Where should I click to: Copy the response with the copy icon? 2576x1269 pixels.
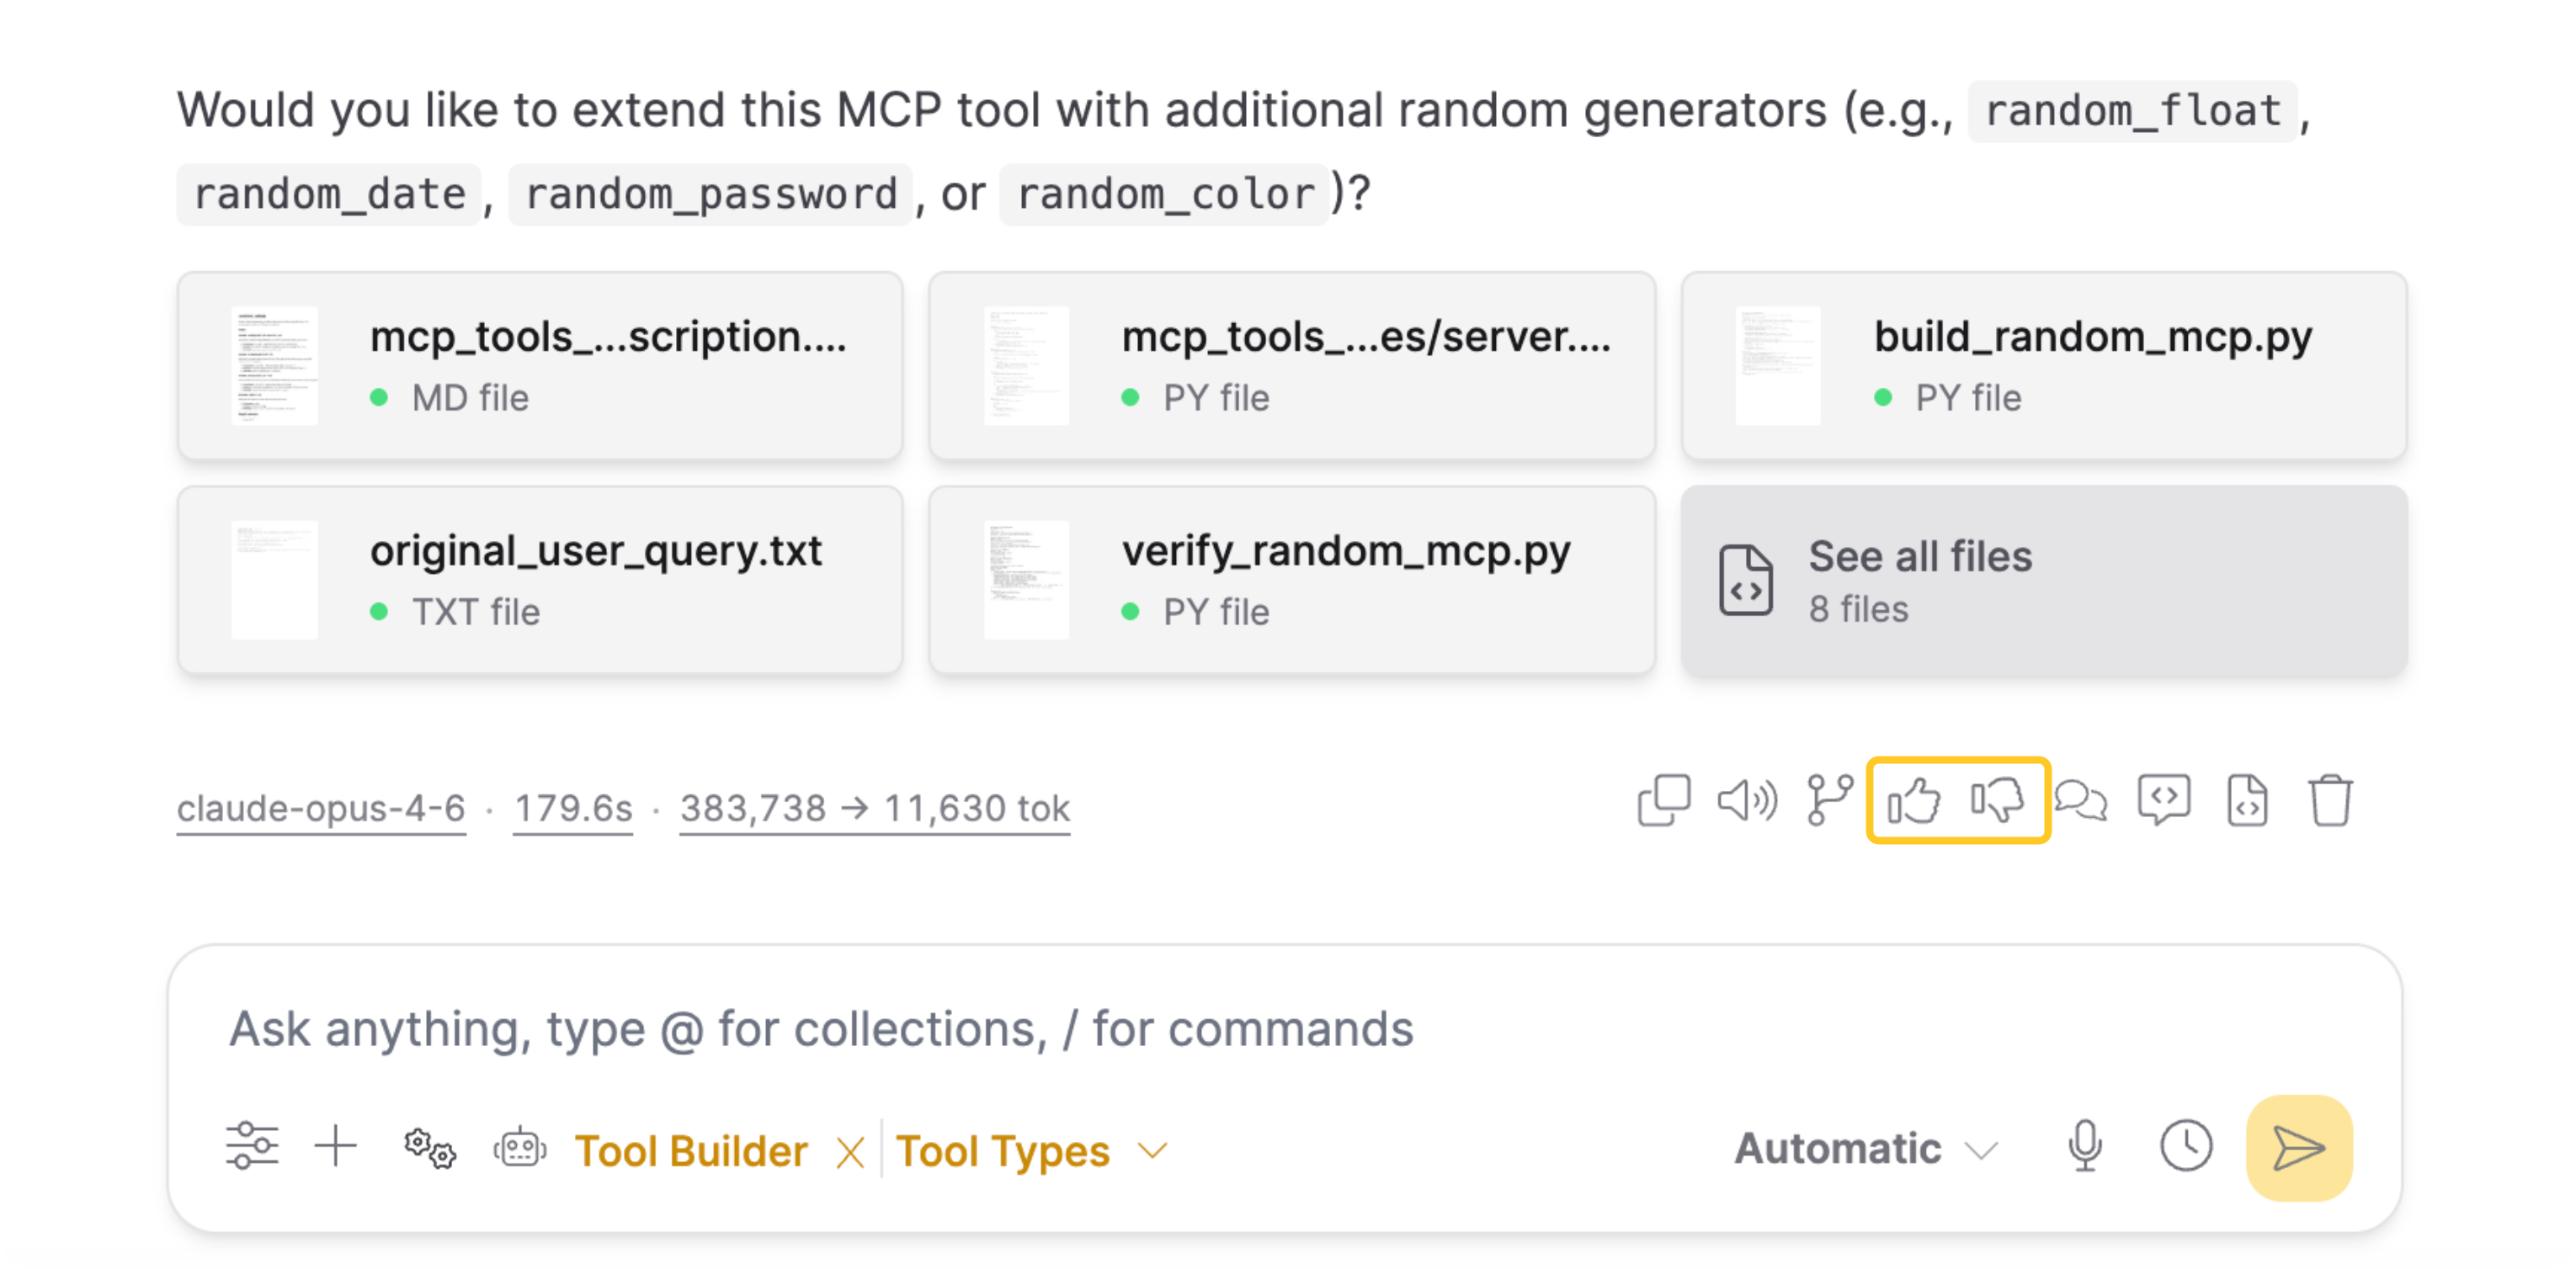click(1663, 801)
